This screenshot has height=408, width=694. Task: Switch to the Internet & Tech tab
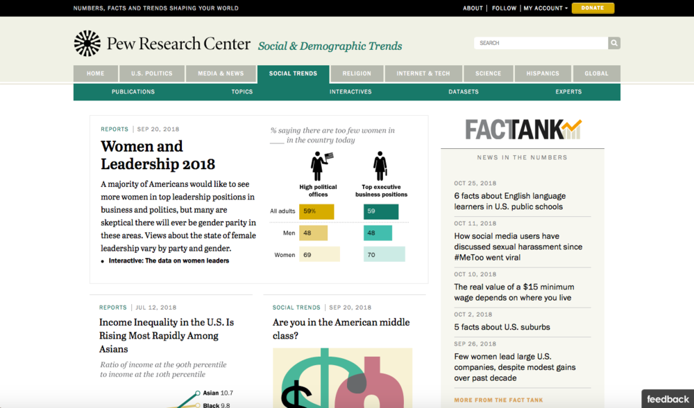click(x=423, y=73)
